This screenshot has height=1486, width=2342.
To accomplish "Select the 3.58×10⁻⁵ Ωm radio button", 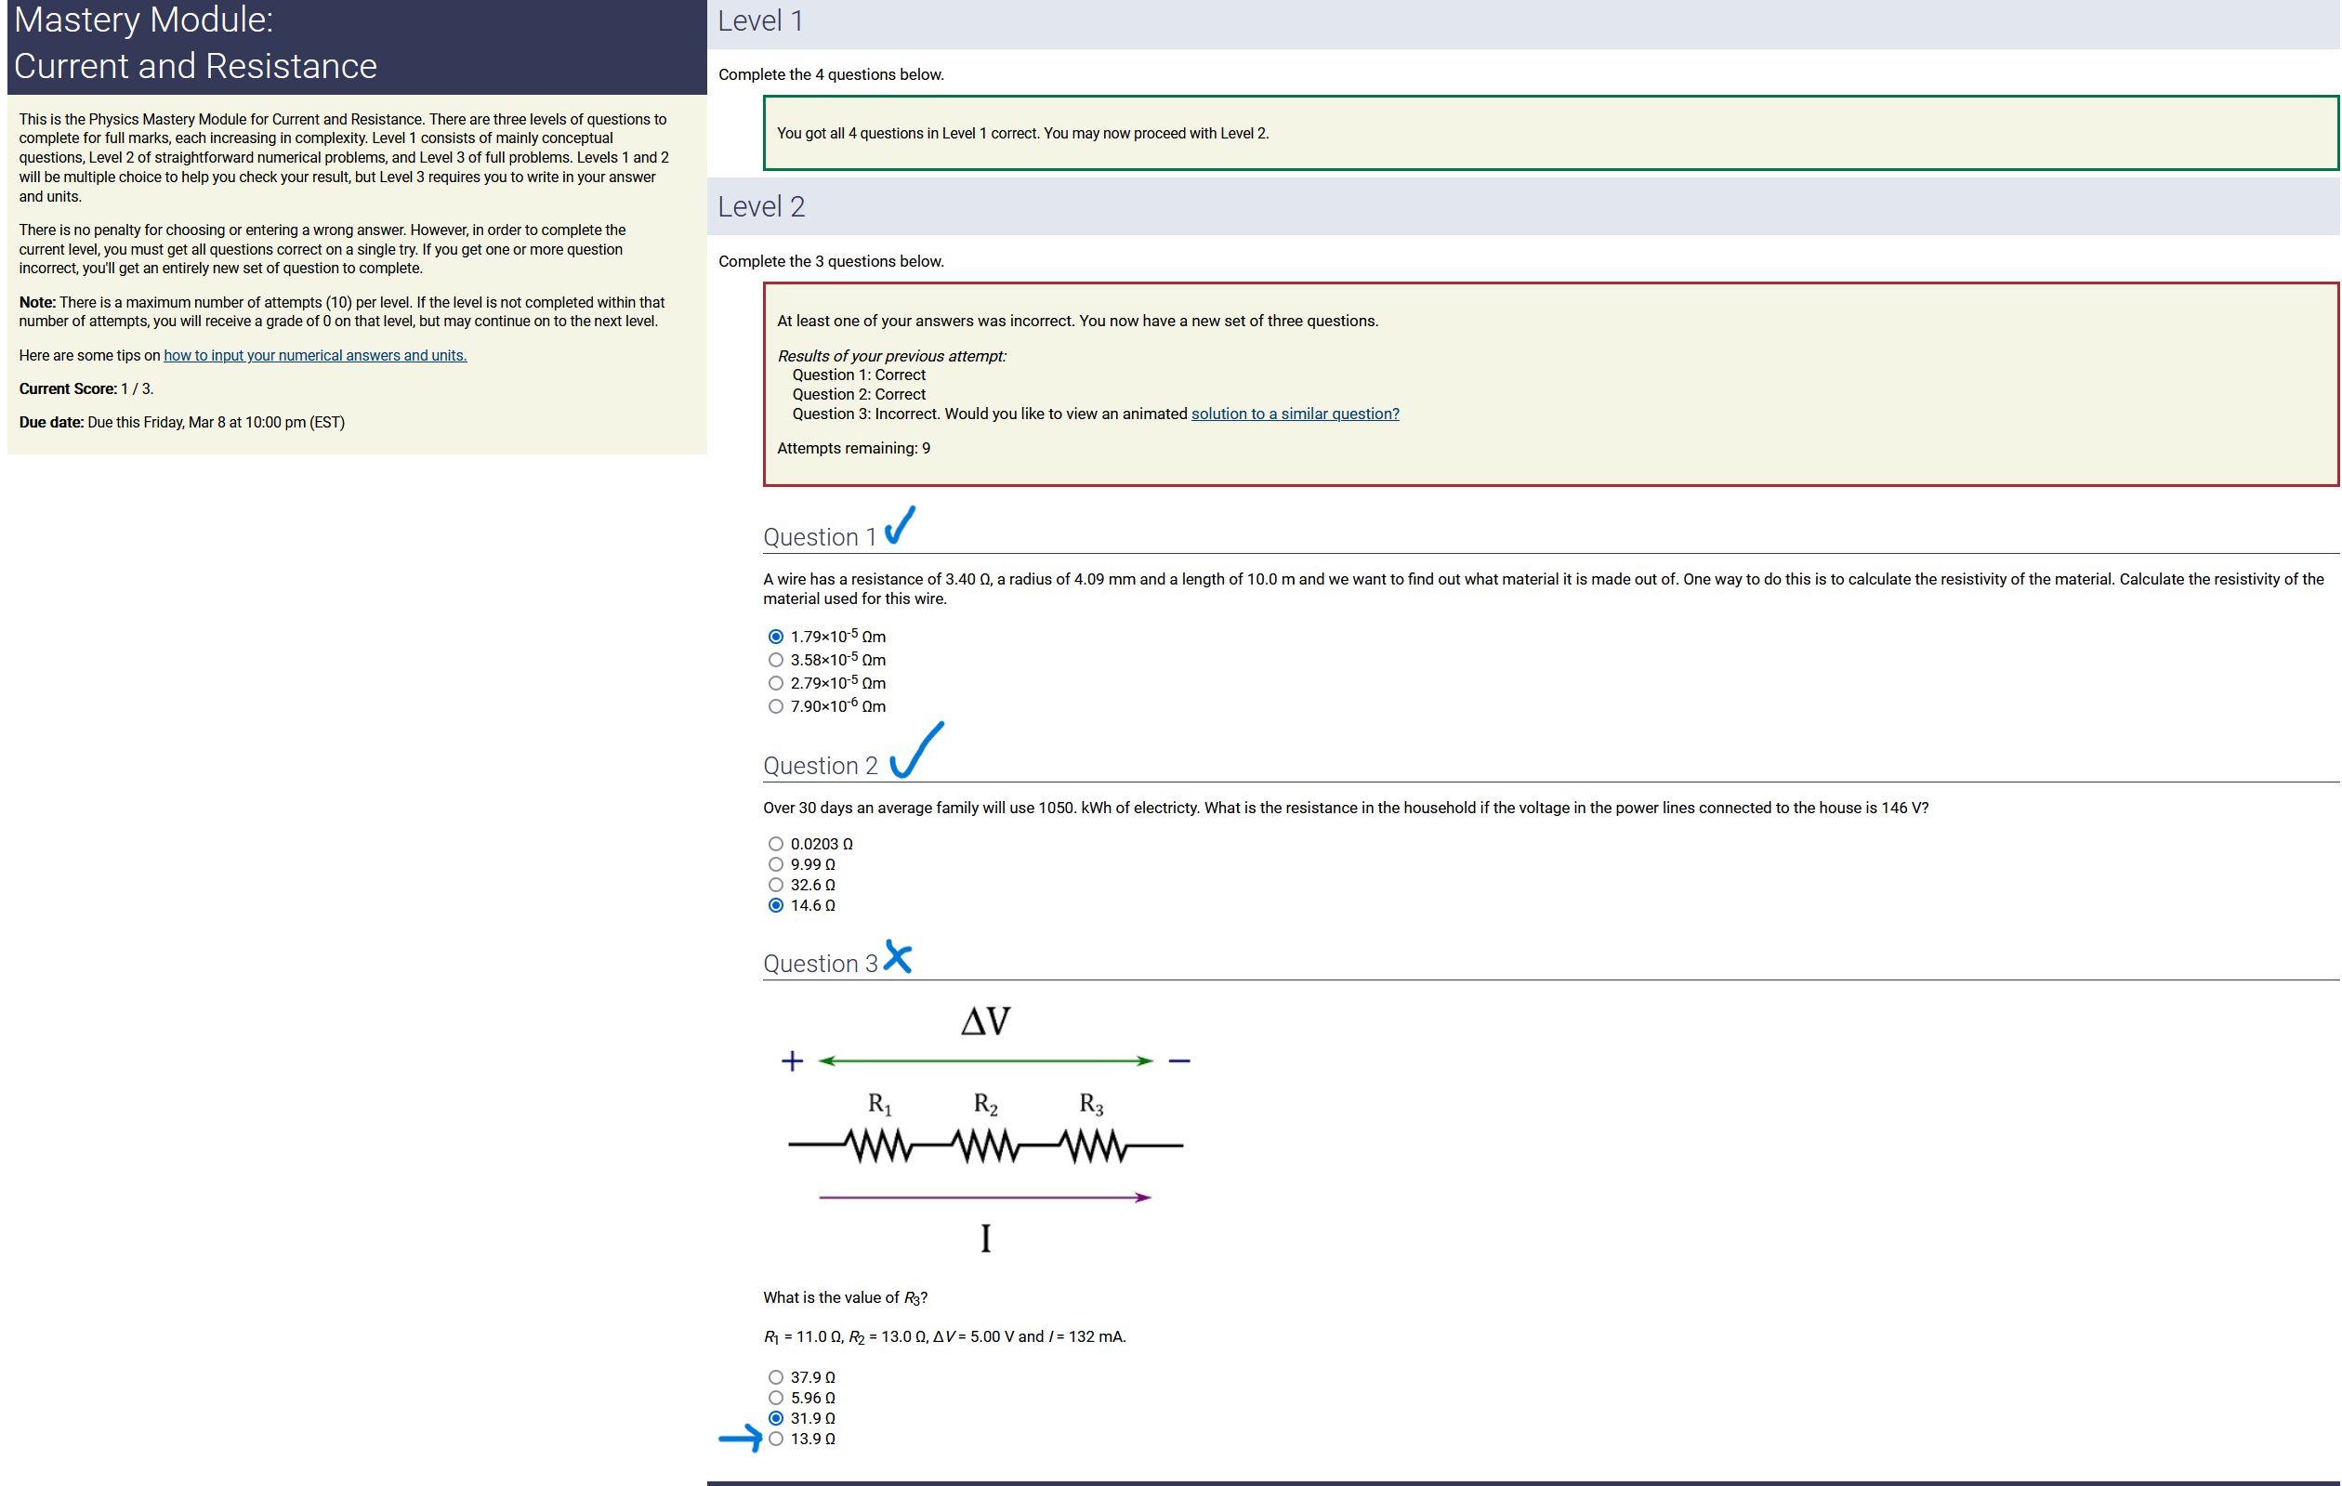I will tap(775, 661).
